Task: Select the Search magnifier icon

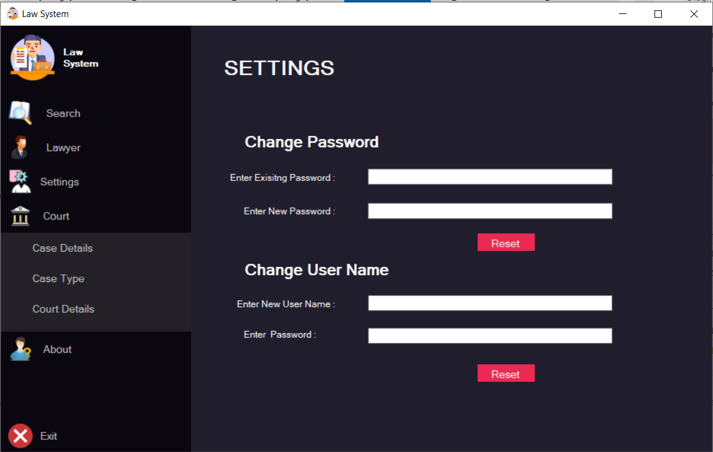Action: 19,113
